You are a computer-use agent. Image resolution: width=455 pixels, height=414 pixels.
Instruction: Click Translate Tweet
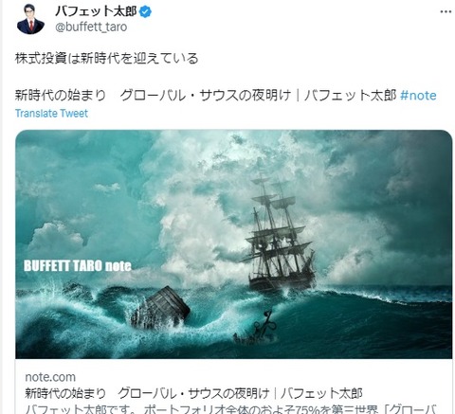pos(51,114)
